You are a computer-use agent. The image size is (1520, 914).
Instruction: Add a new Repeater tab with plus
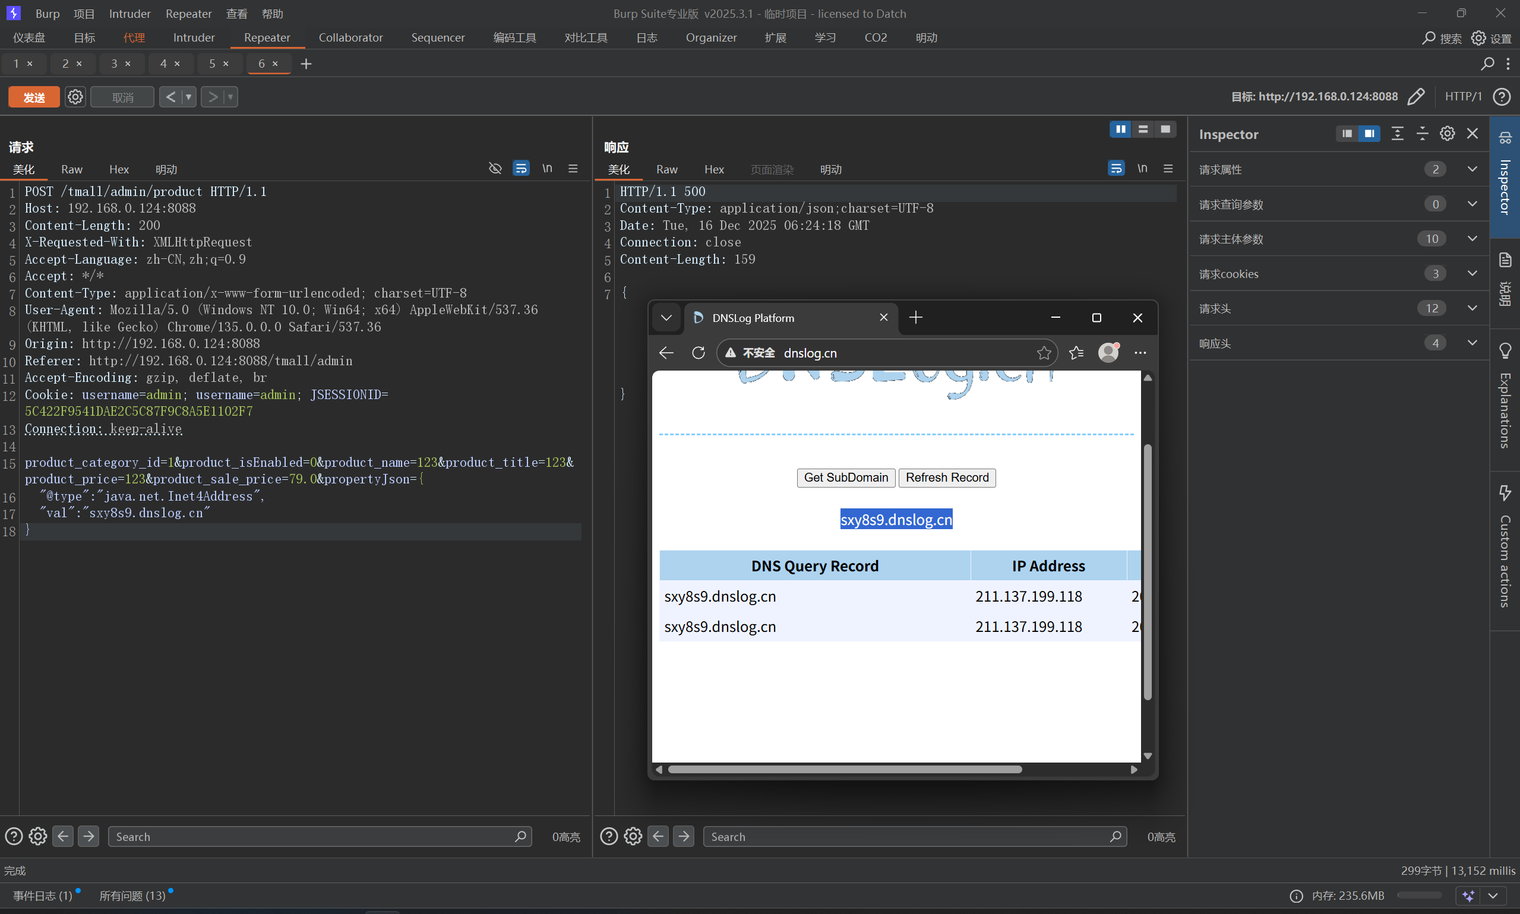point(306,64)
